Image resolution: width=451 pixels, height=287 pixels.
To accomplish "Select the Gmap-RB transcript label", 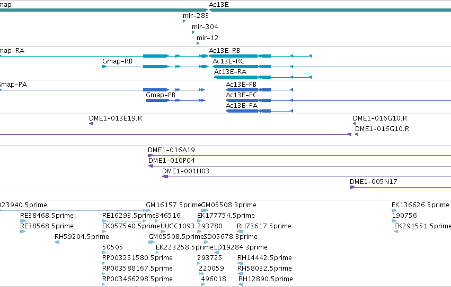I will point(117,61).
